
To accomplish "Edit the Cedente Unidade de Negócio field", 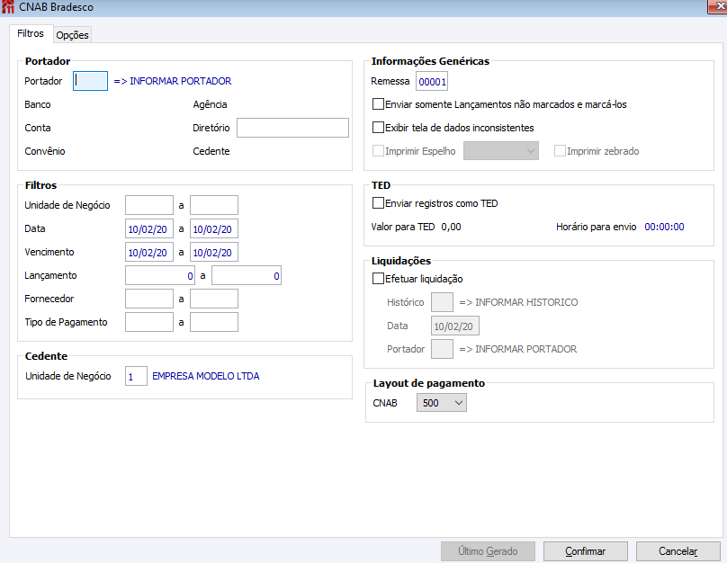I will (x=137, y=376).
